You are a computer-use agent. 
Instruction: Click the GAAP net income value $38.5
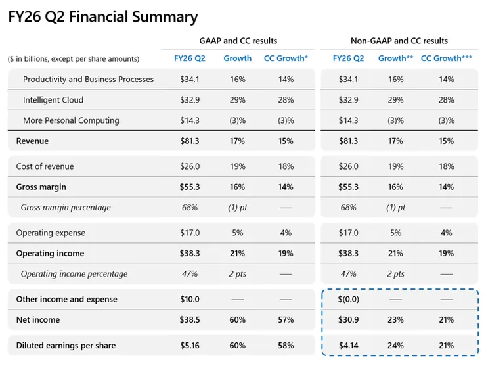pos(189,320)
